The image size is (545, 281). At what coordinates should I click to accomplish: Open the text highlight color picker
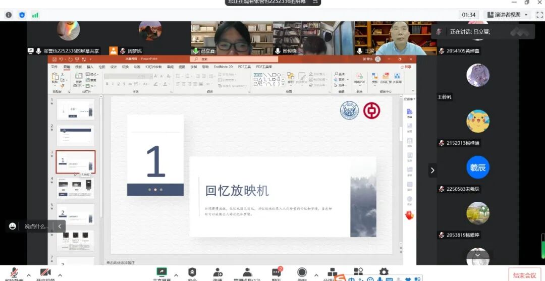(157, 84)
